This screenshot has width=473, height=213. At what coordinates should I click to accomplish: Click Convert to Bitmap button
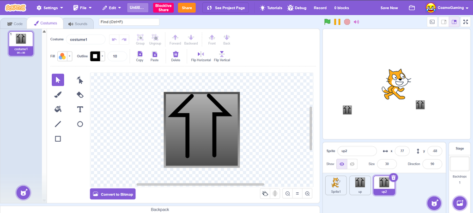(113, 194)
